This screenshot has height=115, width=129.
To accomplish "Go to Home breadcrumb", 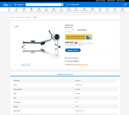I will coord(12,17).
